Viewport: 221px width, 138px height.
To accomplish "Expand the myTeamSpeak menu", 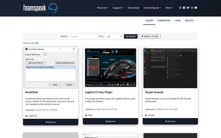I will click(152, 8).
